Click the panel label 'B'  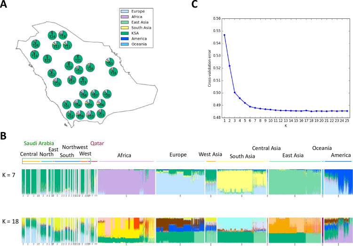click(x=3, y=136)
